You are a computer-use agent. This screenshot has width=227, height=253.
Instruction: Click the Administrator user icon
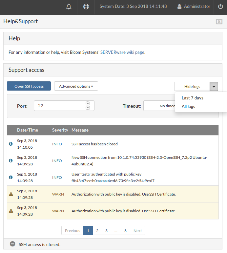(x=179, y=7)
